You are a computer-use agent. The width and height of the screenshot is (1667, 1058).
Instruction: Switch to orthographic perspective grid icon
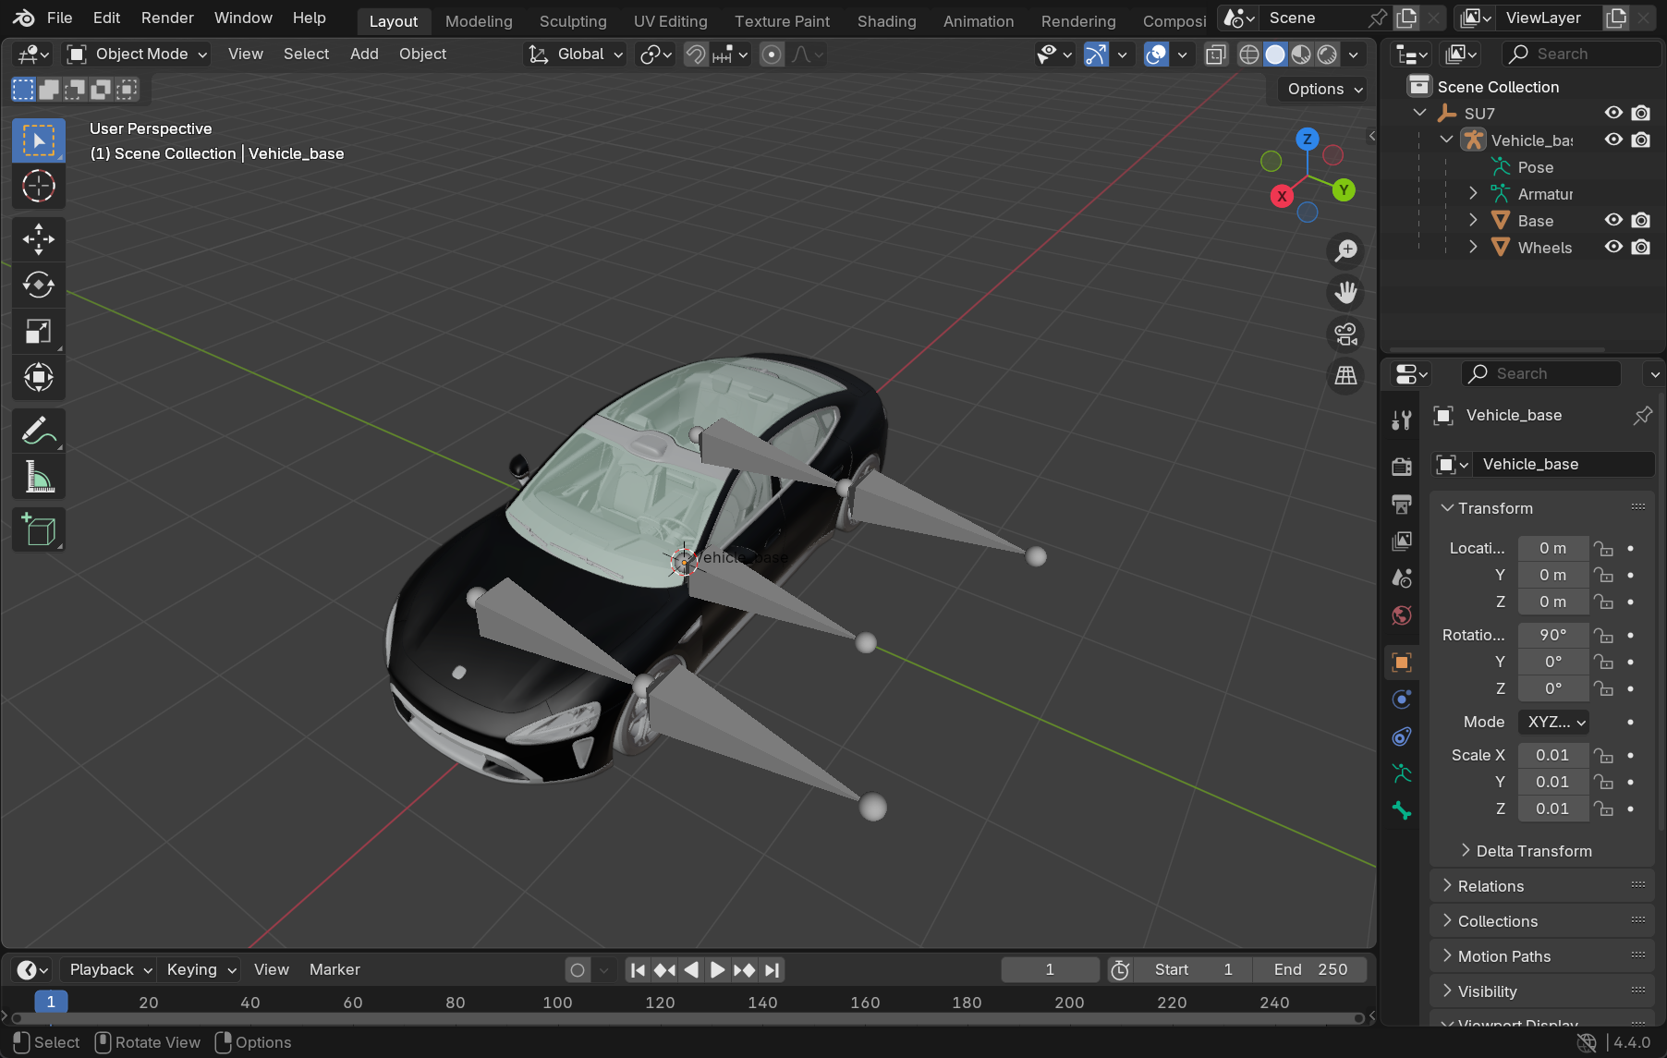[x=1345, y=375]
